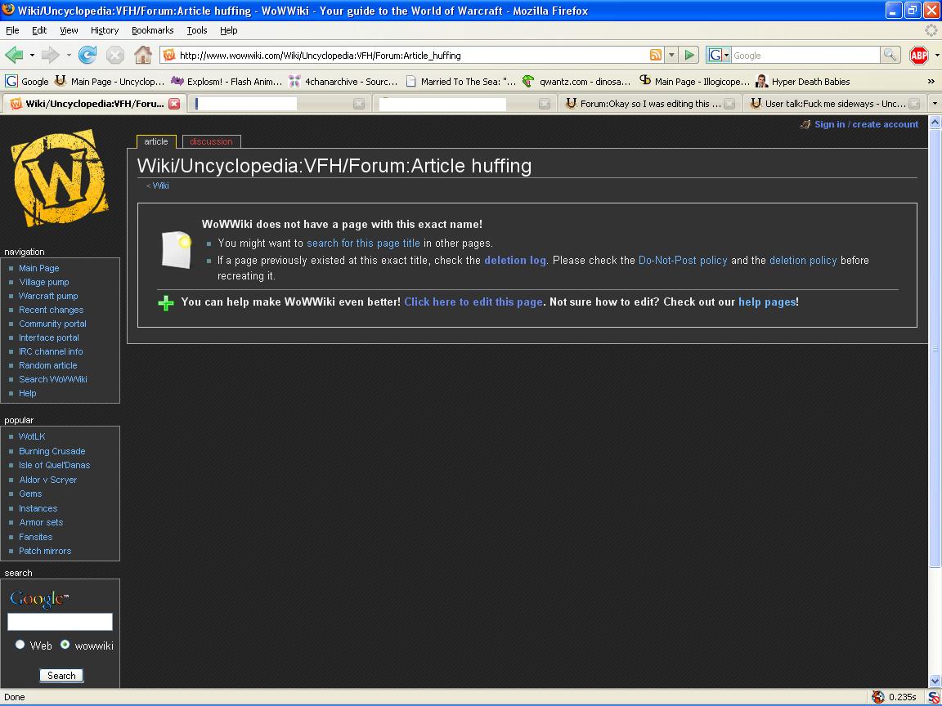This screenshot has width=942, height=706.
Task: Switch to the discussion tab
Action: tap(211, 141)
